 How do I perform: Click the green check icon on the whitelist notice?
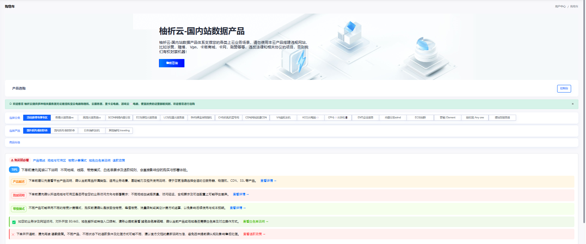[14, 222]
